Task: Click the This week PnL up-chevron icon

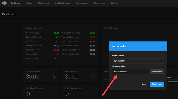Action: [x=93, y=76]
